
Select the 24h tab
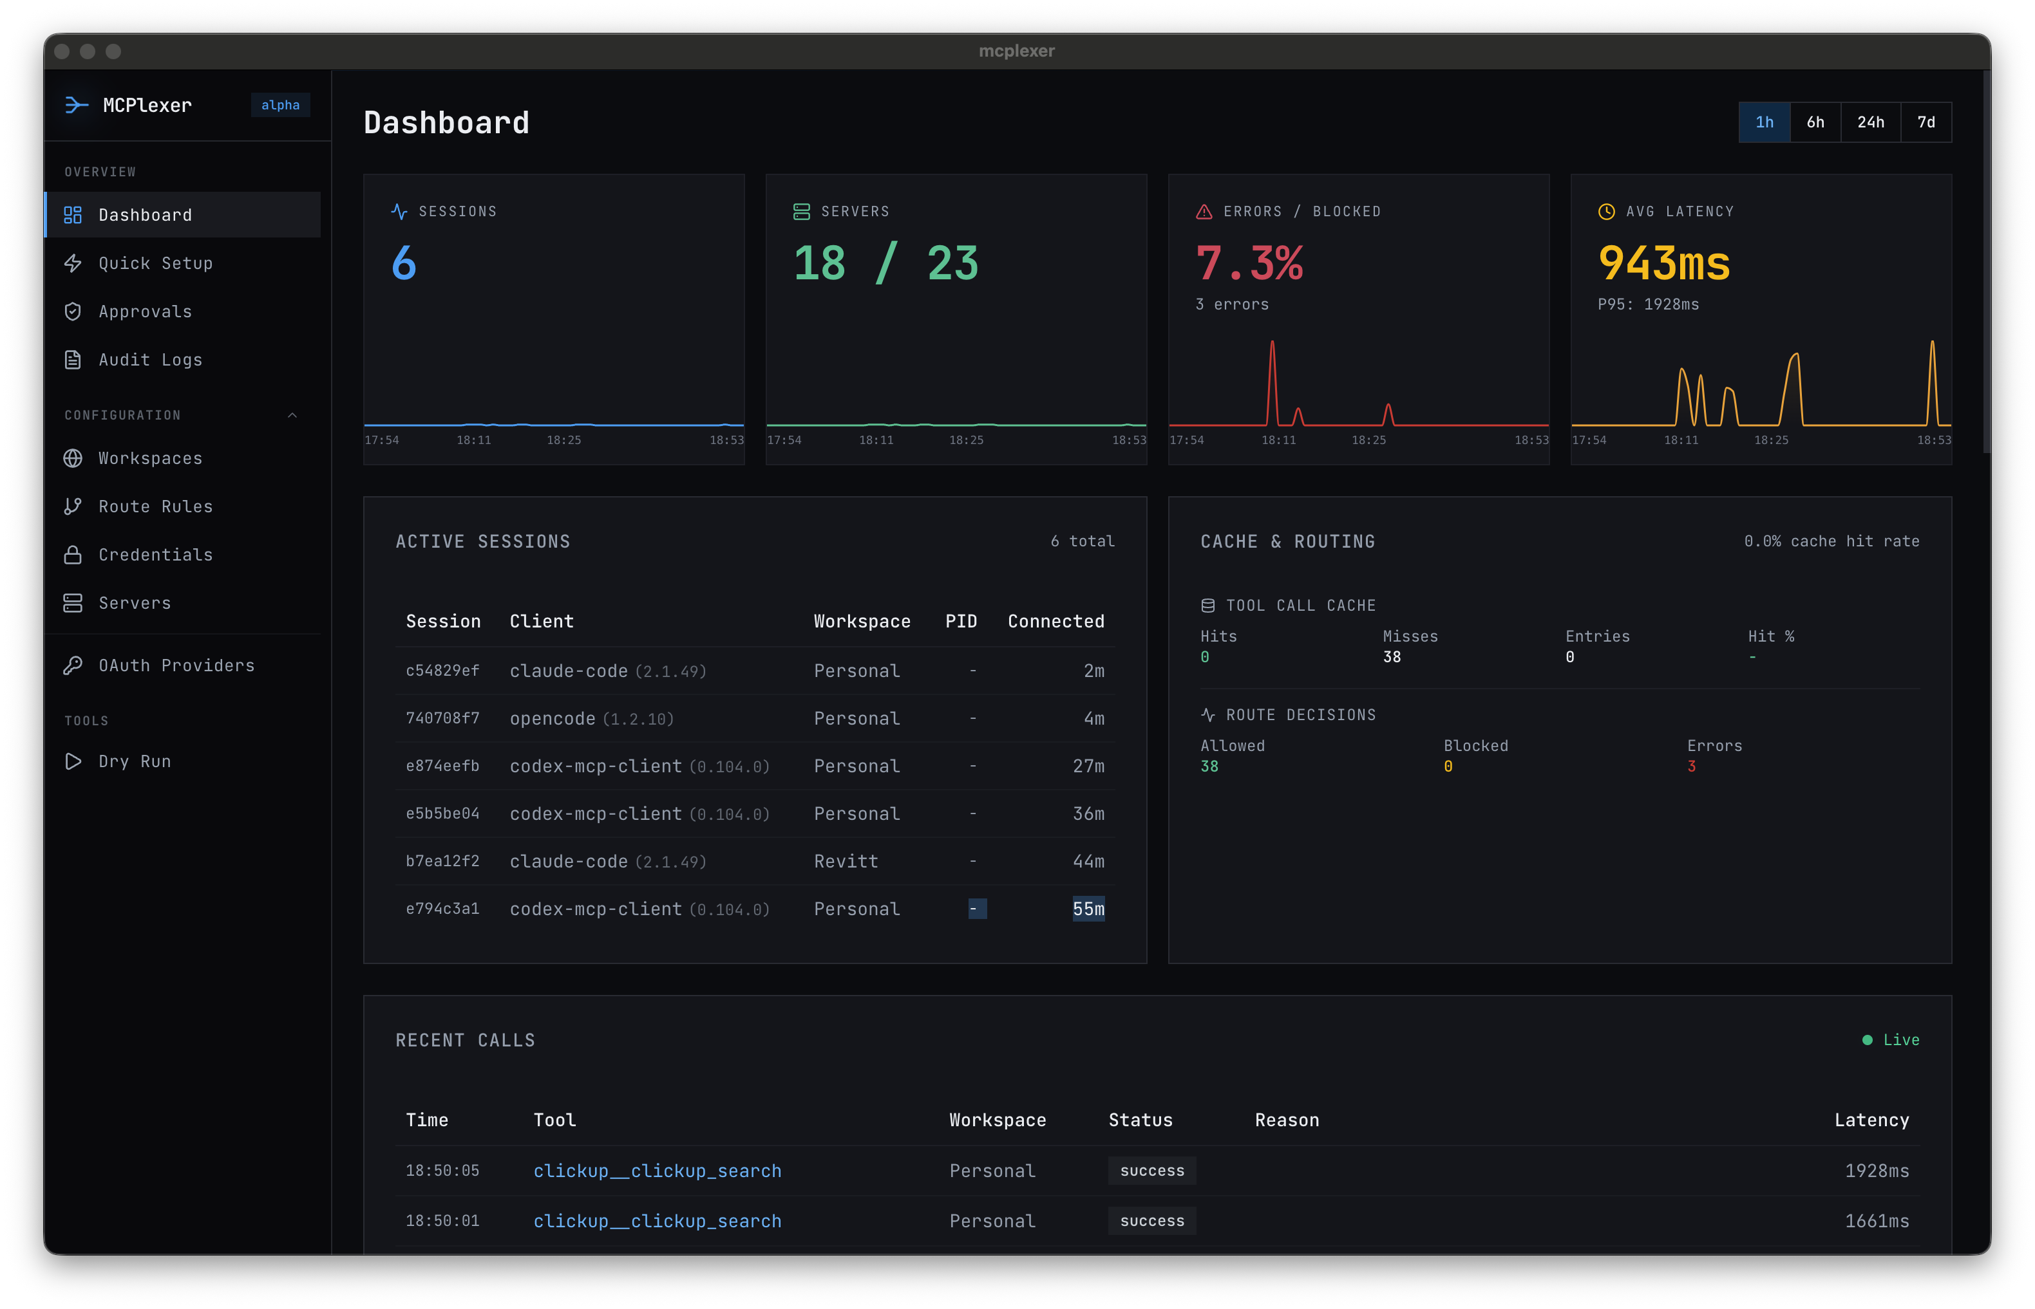click(1871, 122)
